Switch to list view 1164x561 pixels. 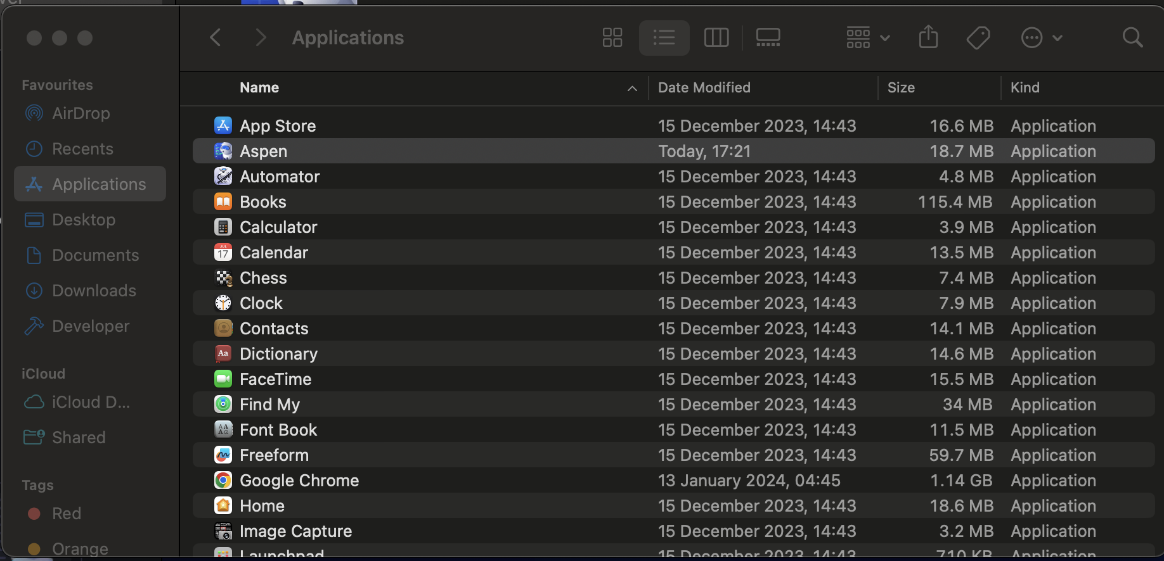coord(664,38)
